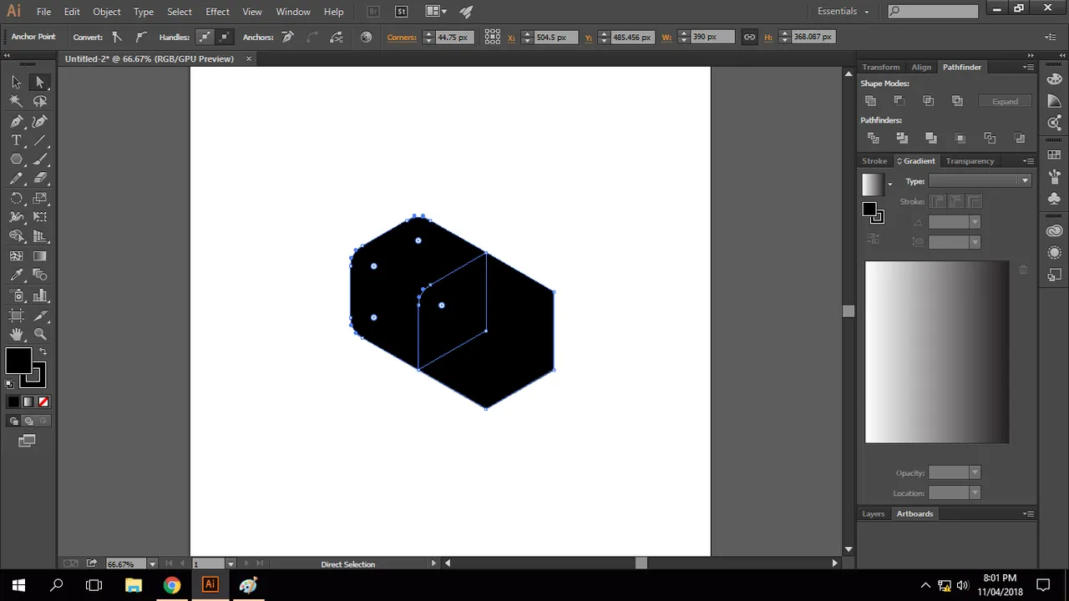Select the Mesh tool
The width and height of the screenshot is (1069, 601).
pos(16,256)
